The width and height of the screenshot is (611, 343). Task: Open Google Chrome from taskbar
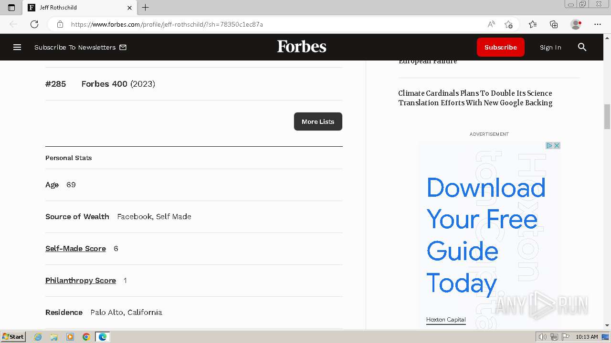click(86, 337)
